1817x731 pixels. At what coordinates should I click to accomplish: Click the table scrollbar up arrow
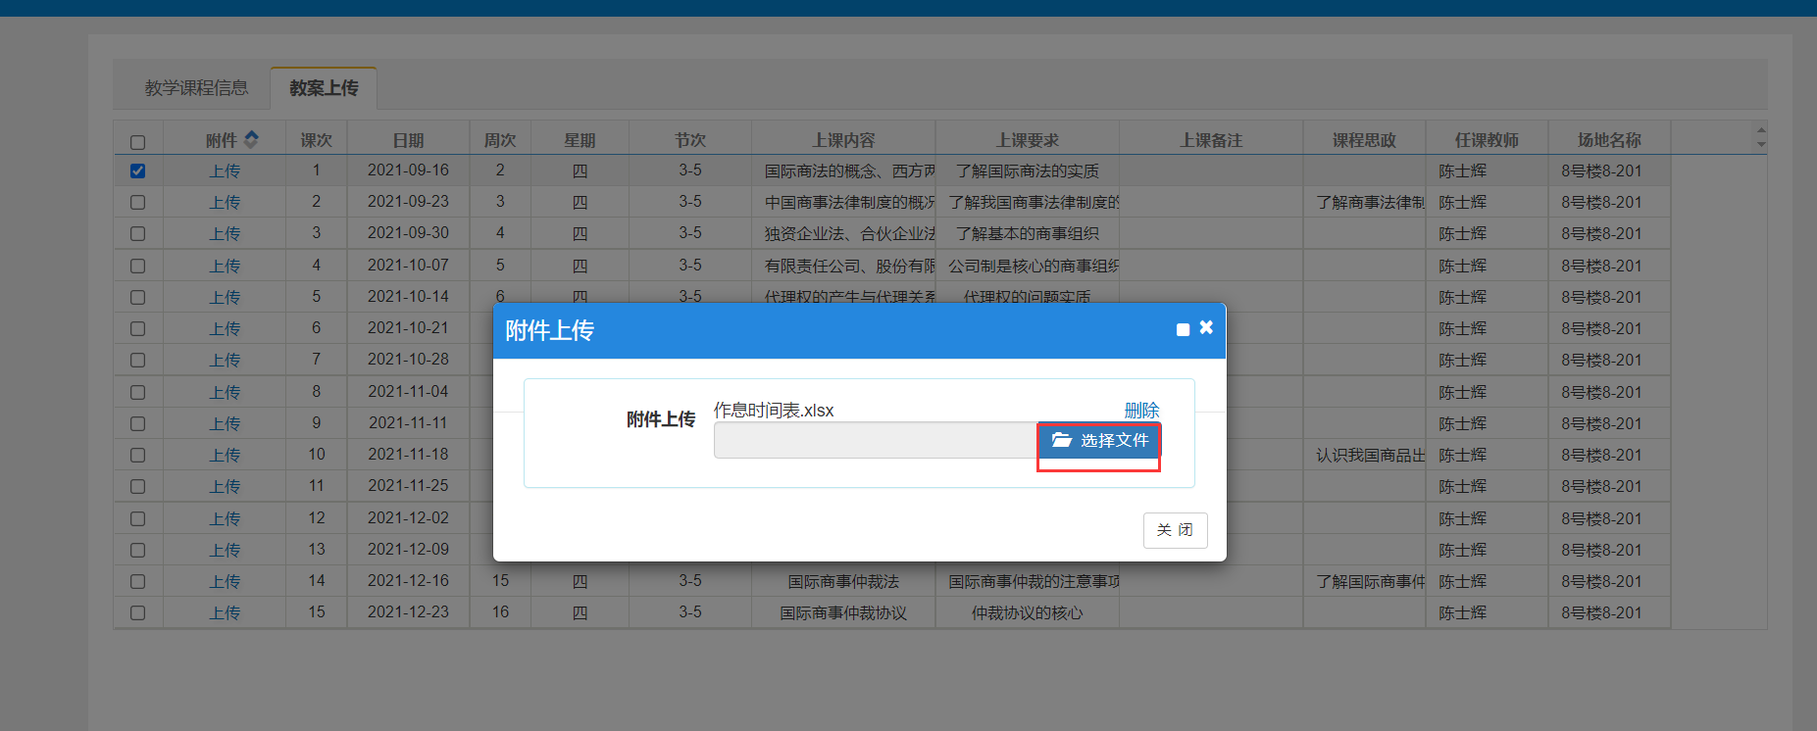click(1761, 130)
